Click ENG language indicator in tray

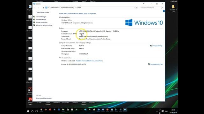point(166,111)
